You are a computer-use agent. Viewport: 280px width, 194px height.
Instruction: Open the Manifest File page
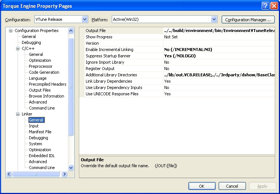[40, 132]
